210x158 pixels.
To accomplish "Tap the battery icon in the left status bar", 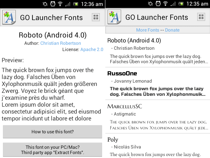I will (x=76, y=4).
